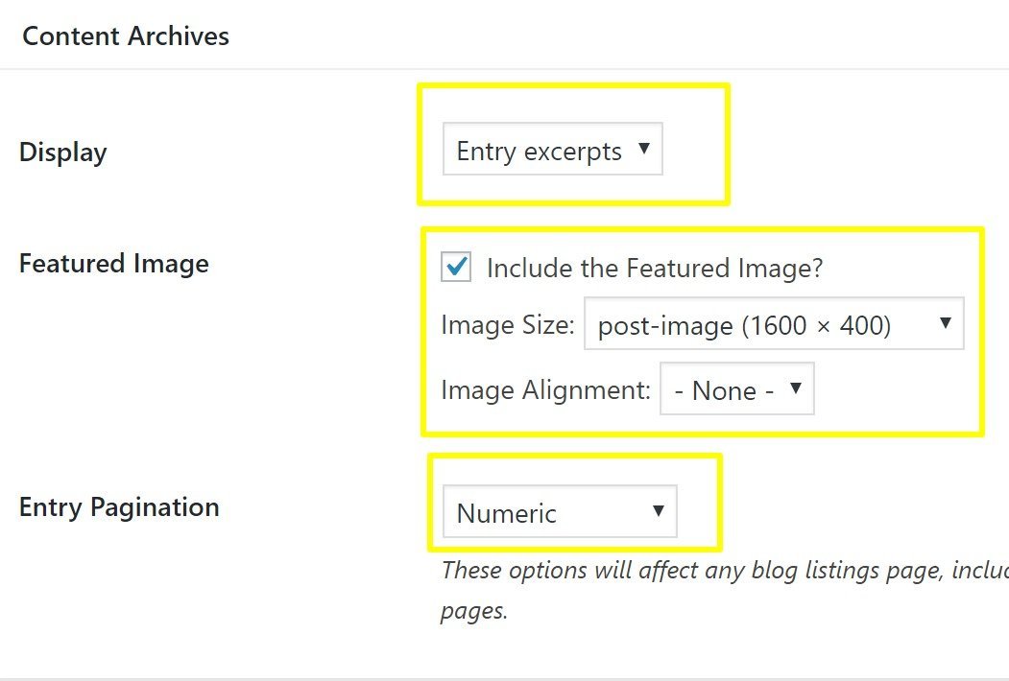Open the Entry Pagination dropdown
Image resolution: width=1009 pixels, height=681 pixels.
point(562,512)
